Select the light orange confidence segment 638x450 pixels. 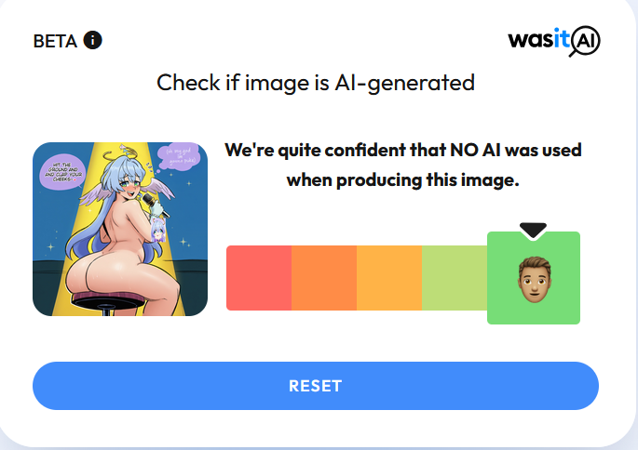(x=389, y=278)
